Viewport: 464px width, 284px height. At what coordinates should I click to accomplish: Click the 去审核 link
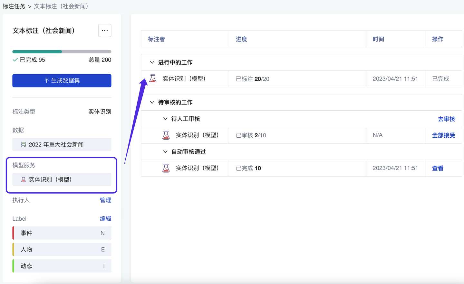point(446,119)
